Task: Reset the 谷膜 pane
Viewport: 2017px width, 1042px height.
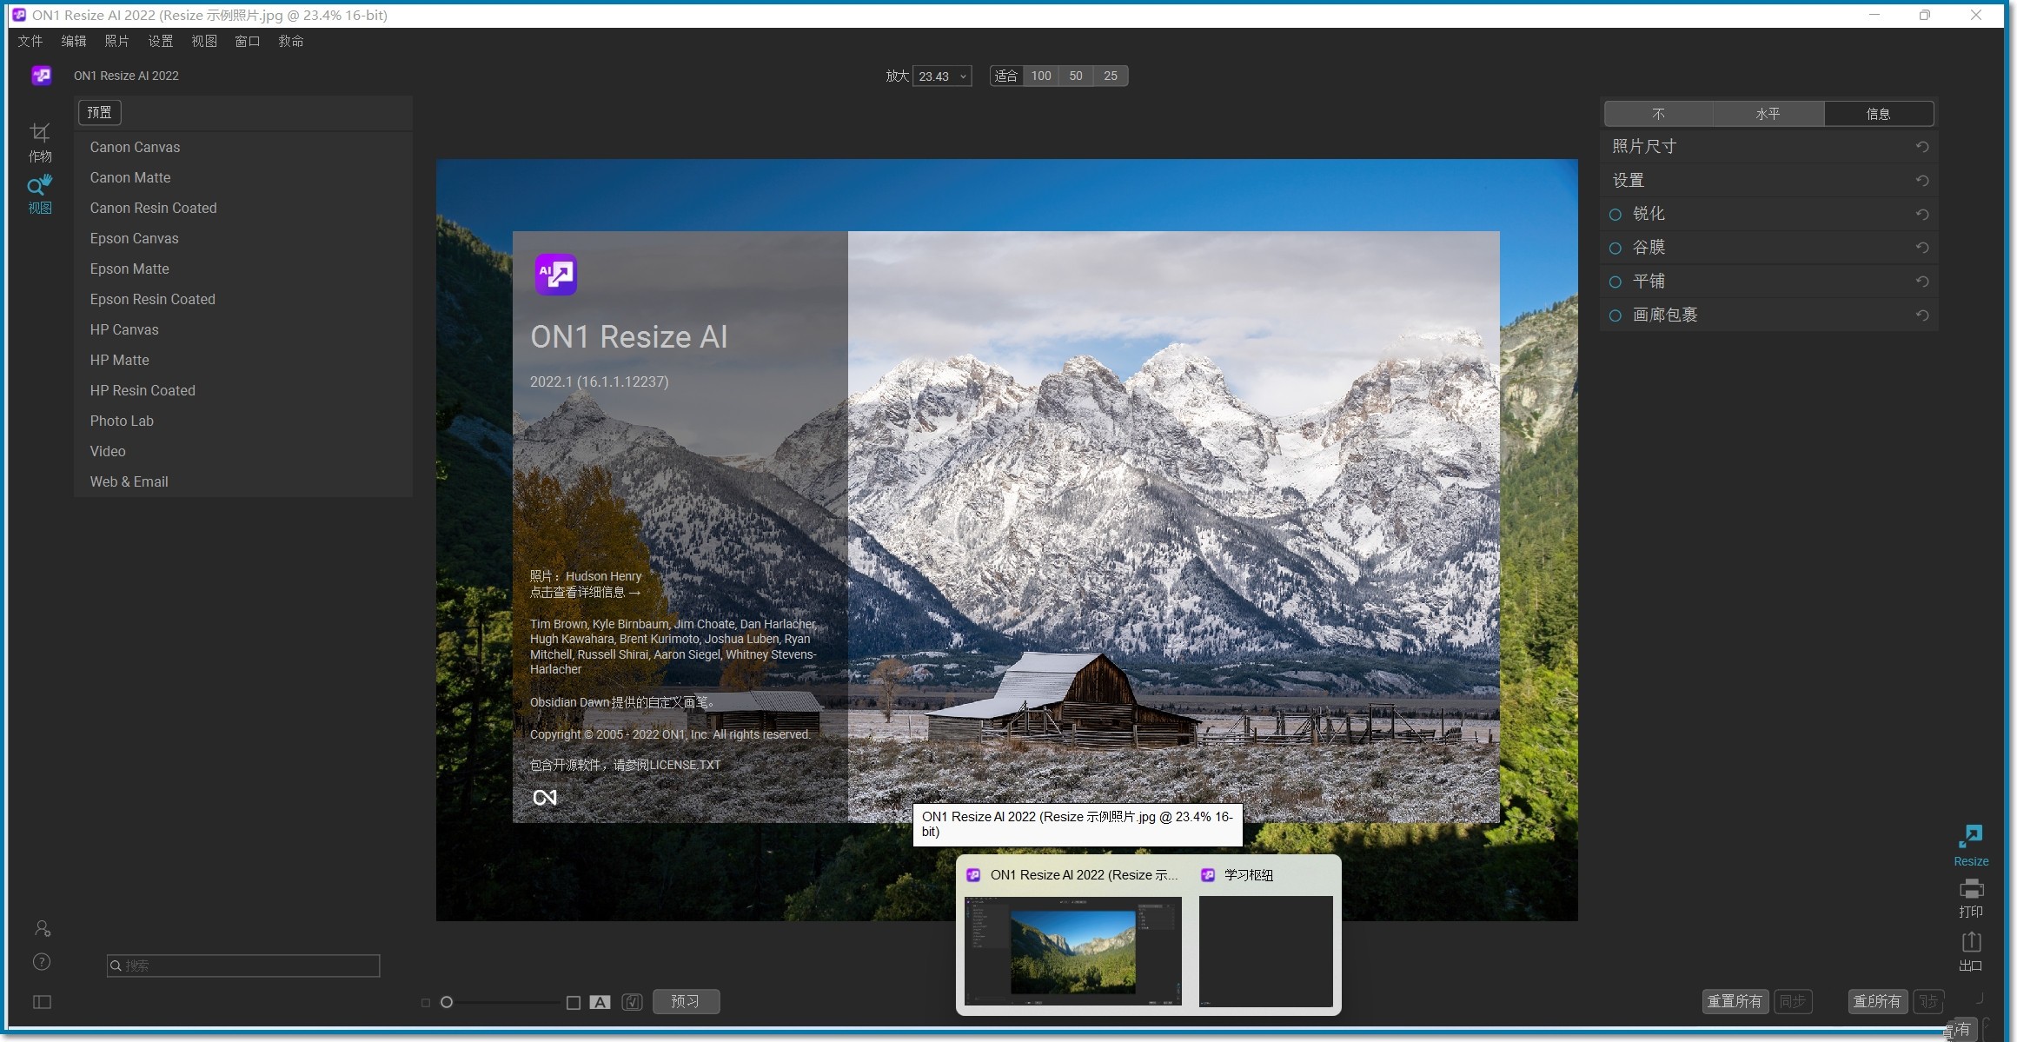Action: (x=1922, y=248)
